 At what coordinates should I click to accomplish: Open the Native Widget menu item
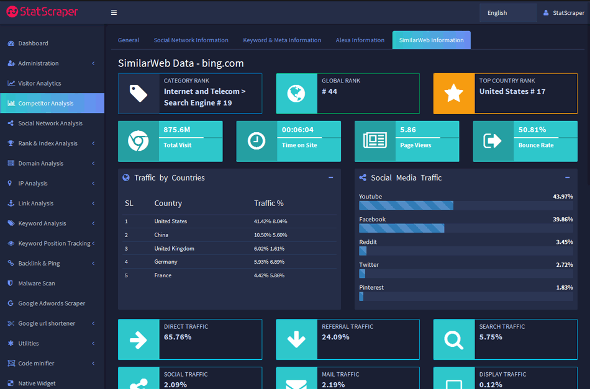52,383
